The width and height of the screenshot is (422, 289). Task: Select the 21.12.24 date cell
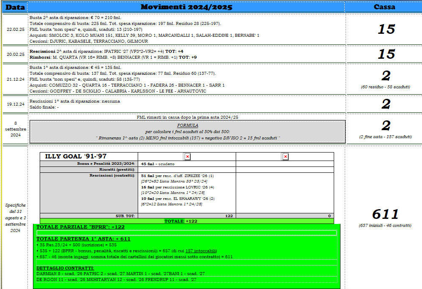[15, 79]
